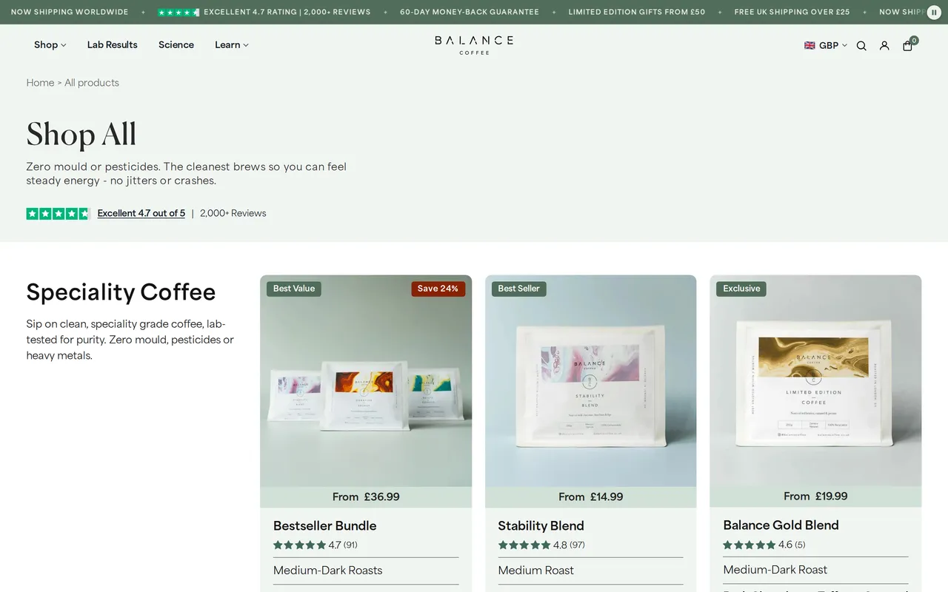Click the From £19.99 price

click(815, 496)
